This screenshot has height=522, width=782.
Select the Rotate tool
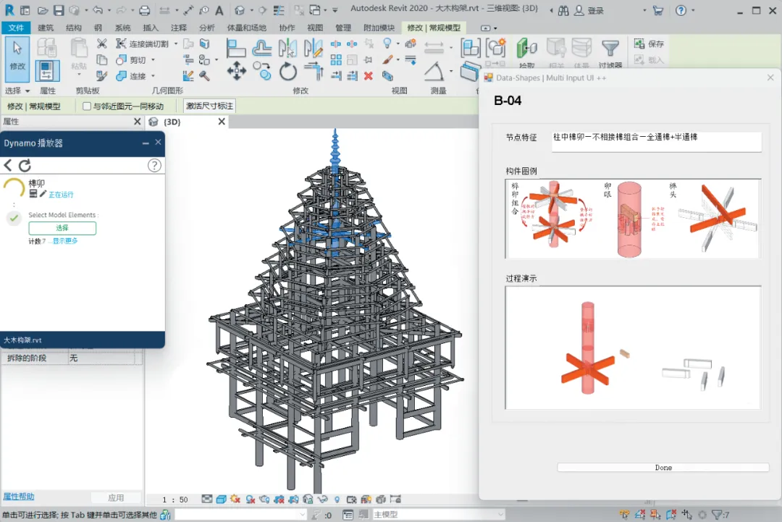[287, 71]
